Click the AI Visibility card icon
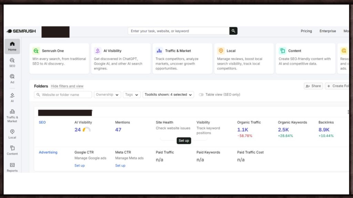This screenshot has height=198, width=353. pos(98,51)
